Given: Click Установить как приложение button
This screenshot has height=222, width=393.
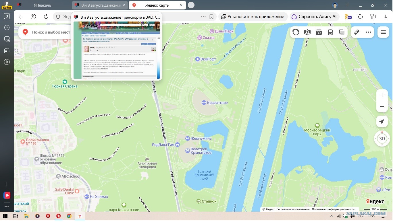Looking at the screenshot, I should [x=253, y=17].
